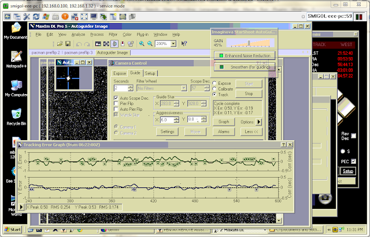Open the Recycle Bin desktop icon
Image resolution: width=370 pixels, height=237 pixels.
[x=16, y=112]
